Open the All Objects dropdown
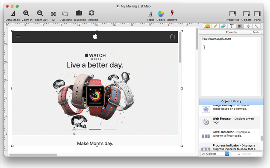 pyautogui.click(x=215, y=154)
